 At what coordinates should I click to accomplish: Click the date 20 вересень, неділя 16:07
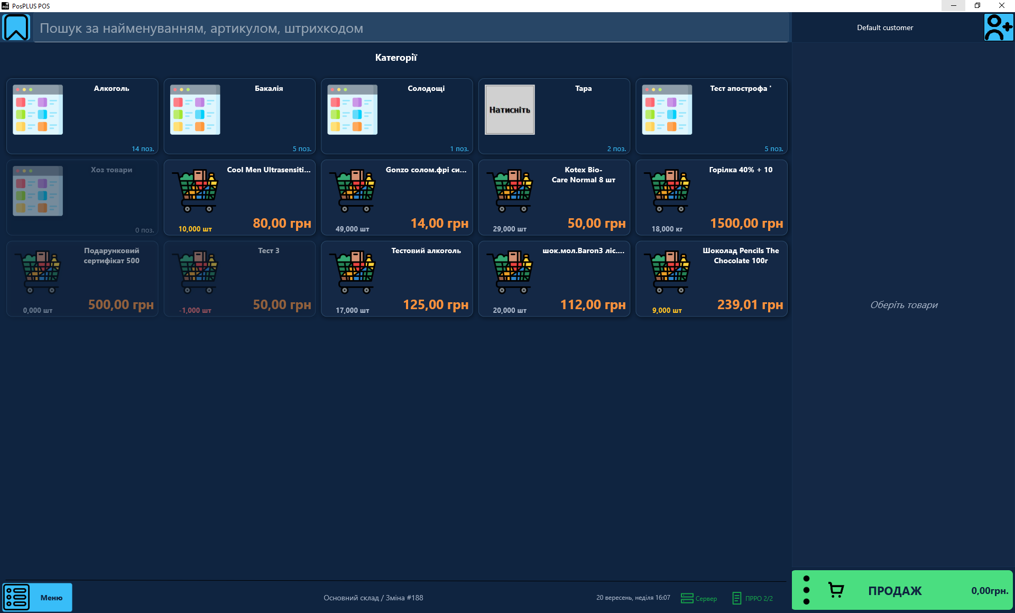click(633, 598)
